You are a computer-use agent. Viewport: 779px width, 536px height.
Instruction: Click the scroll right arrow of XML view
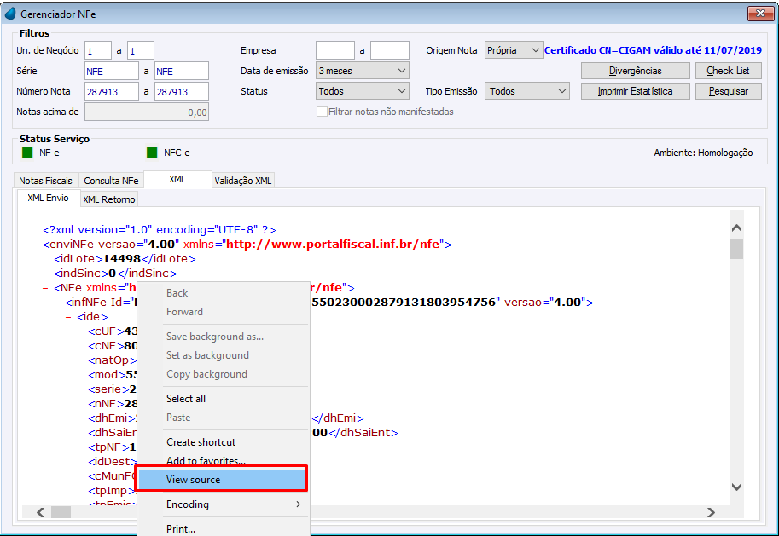pos(712,511)
